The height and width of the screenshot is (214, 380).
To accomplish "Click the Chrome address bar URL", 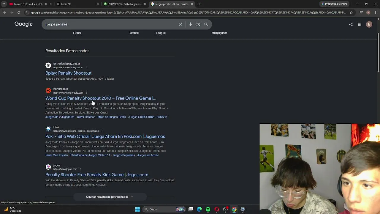I will click(188, 12).
